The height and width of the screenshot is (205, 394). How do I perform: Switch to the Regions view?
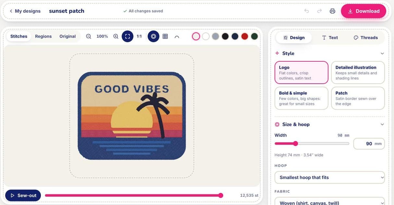pos(43,36)
